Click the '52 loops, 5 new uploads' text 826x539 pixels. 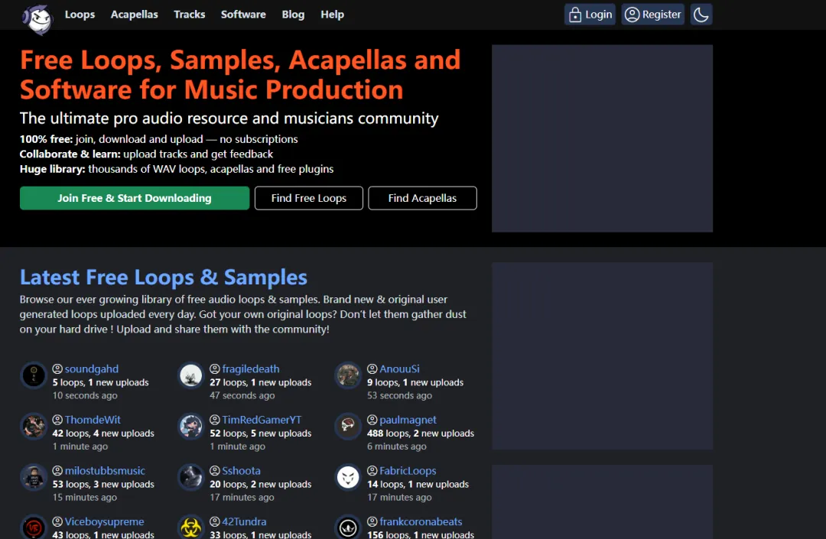pos(261,433)
